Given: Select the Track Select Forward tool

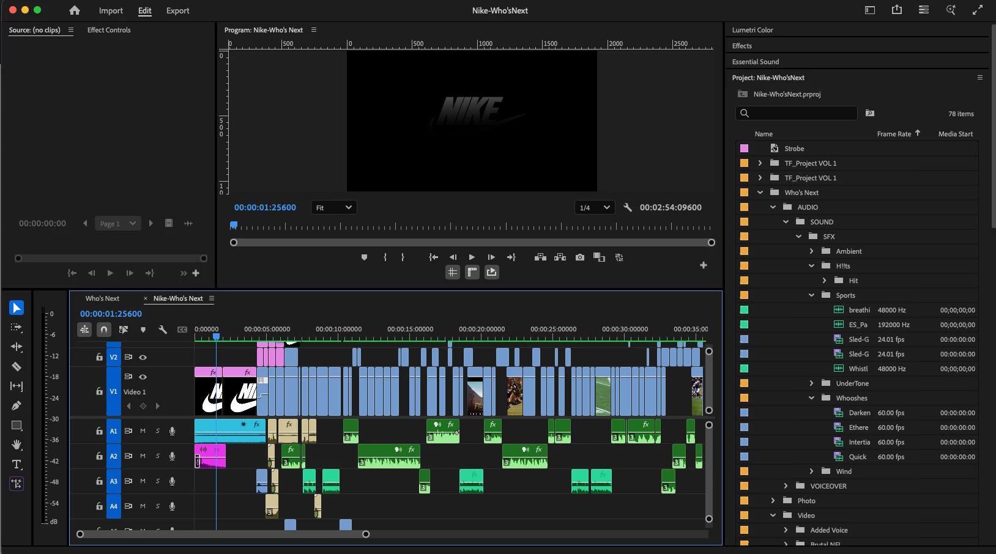Looking at the screenshot, I should (x=17, y=327).
